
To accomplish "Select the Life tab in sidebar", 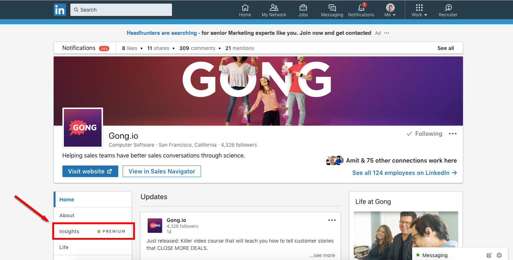I will (x=93, y=247).
